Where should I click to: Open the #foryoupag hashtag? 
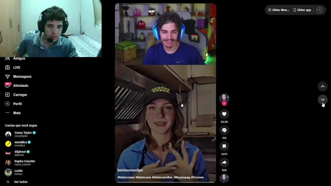pos(182,177)
